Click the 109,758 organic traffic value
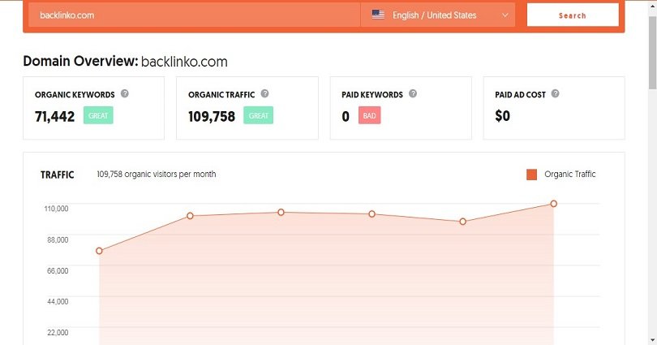The image size is (657, 345). click(212, 116)
